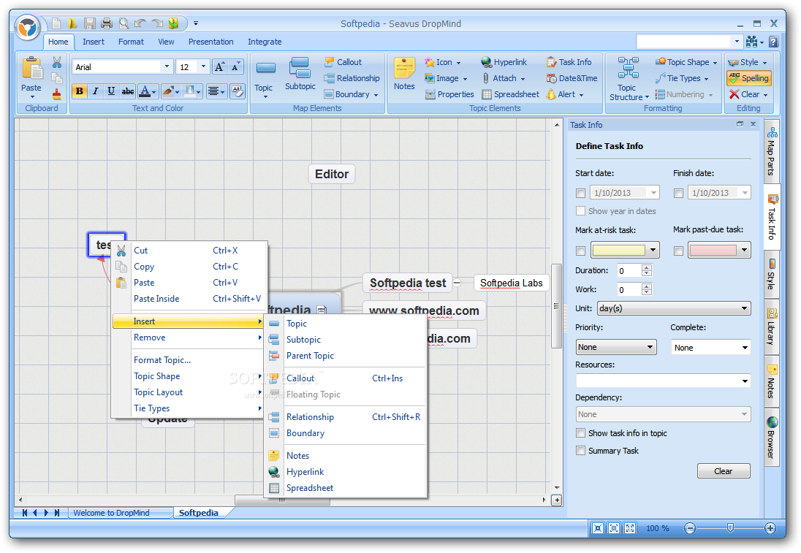Open the Topic Shape ribbon dropdown
This screenshot has height=553, width=801.
tap(686, 62)
